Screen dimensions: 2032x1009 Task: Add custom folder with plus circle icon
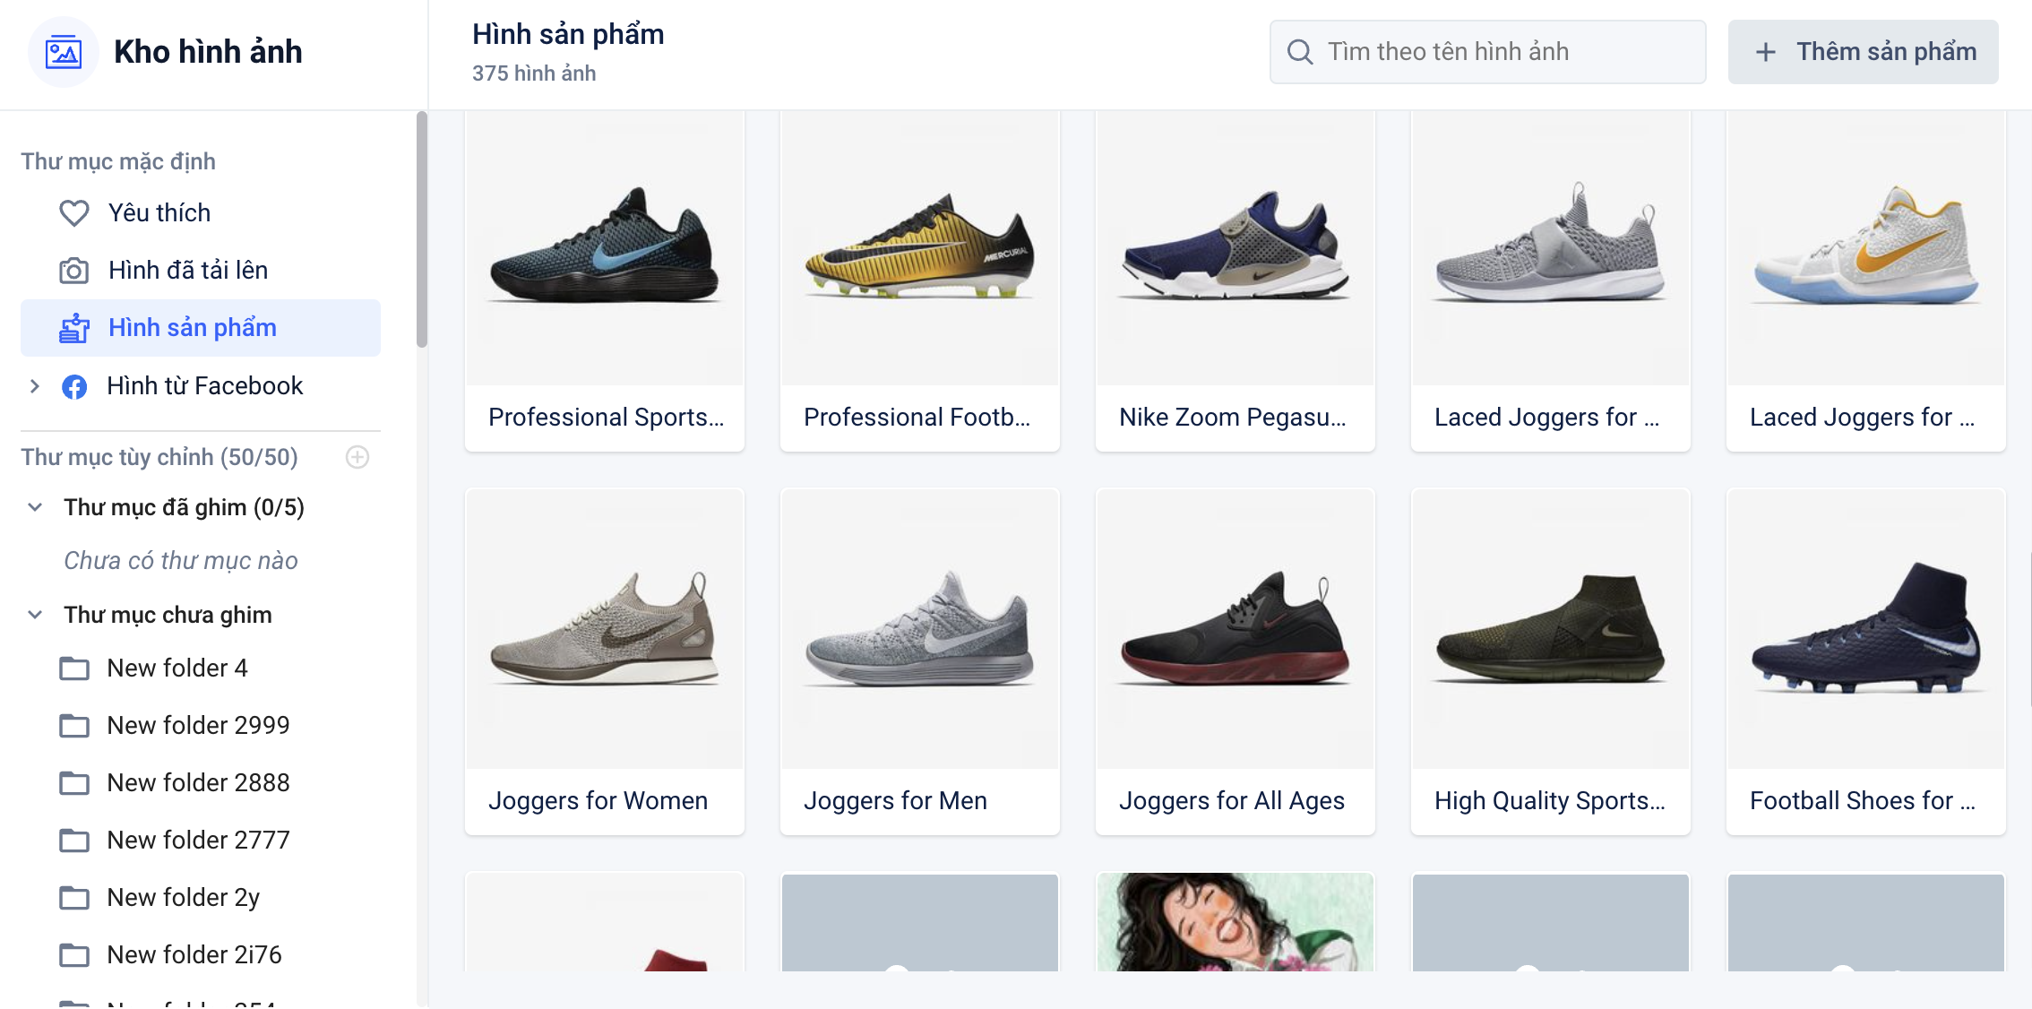[x=357, y=457]
